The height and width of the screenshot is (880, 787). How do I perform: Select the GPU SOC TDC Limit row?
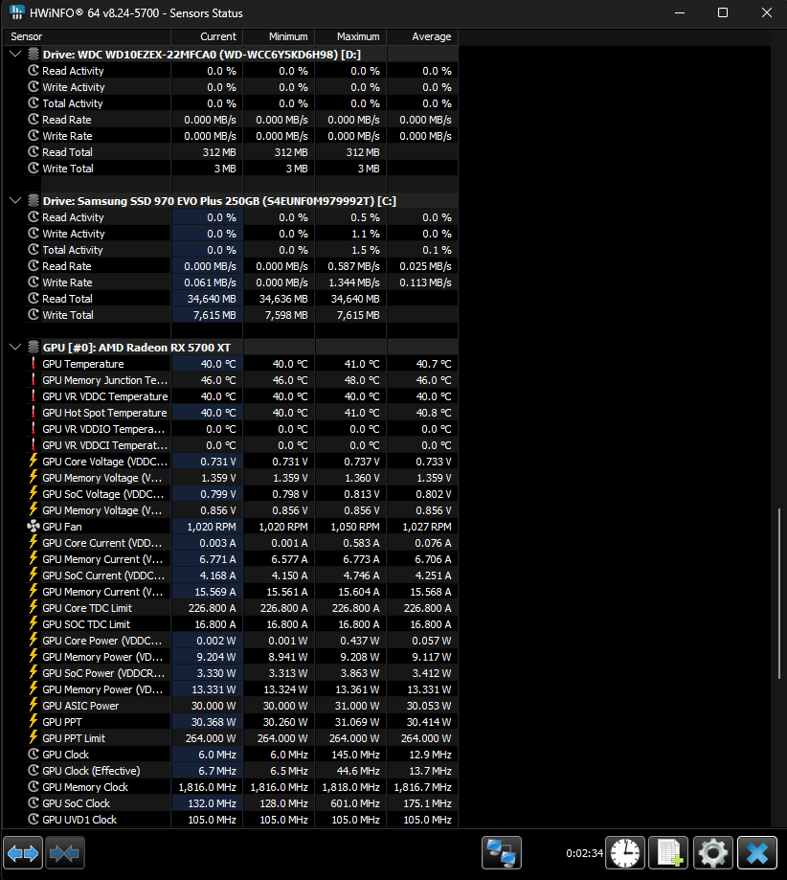[242, 624]
